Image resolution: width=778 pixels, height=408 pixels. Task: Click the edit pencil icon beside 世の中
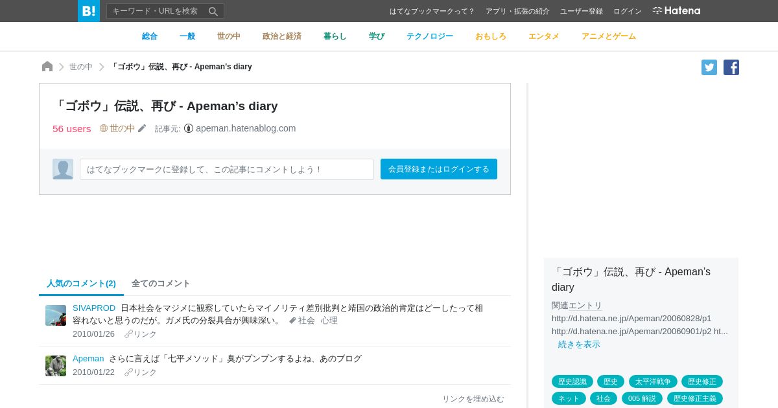pyautogui.click(x=142, y=128)
